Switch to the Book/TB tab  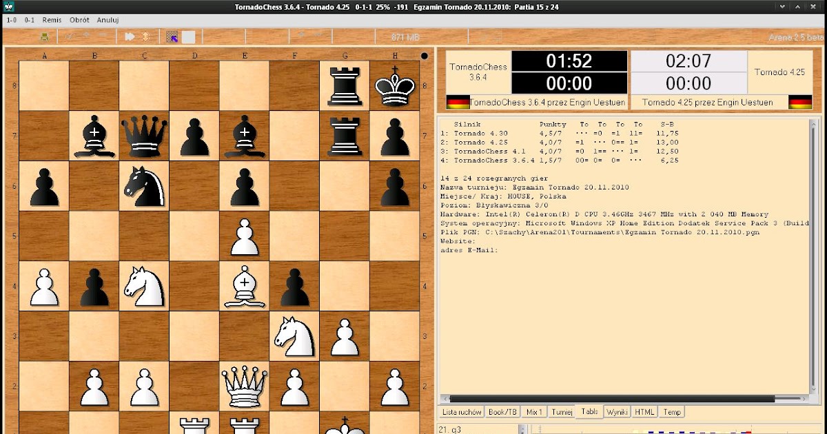(x=502, y=412)
